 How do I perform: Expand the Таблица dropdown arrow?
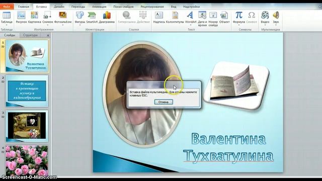[x=7, y=25]
